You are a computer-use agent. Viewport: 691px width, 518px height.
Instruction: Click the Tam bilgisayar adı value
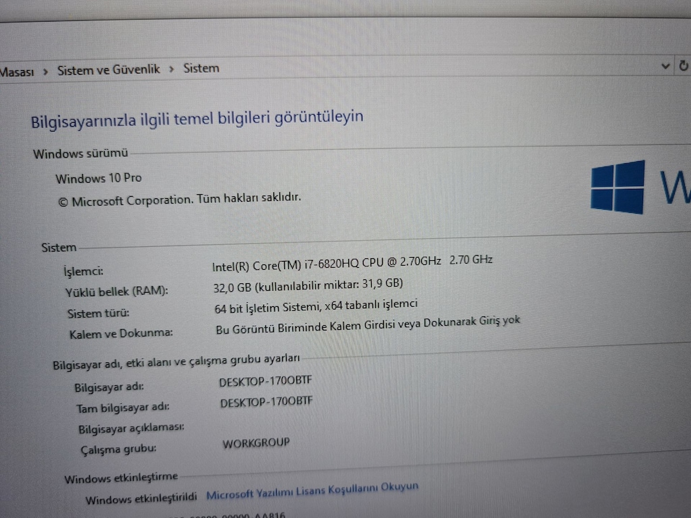click(x=266, y=402)
